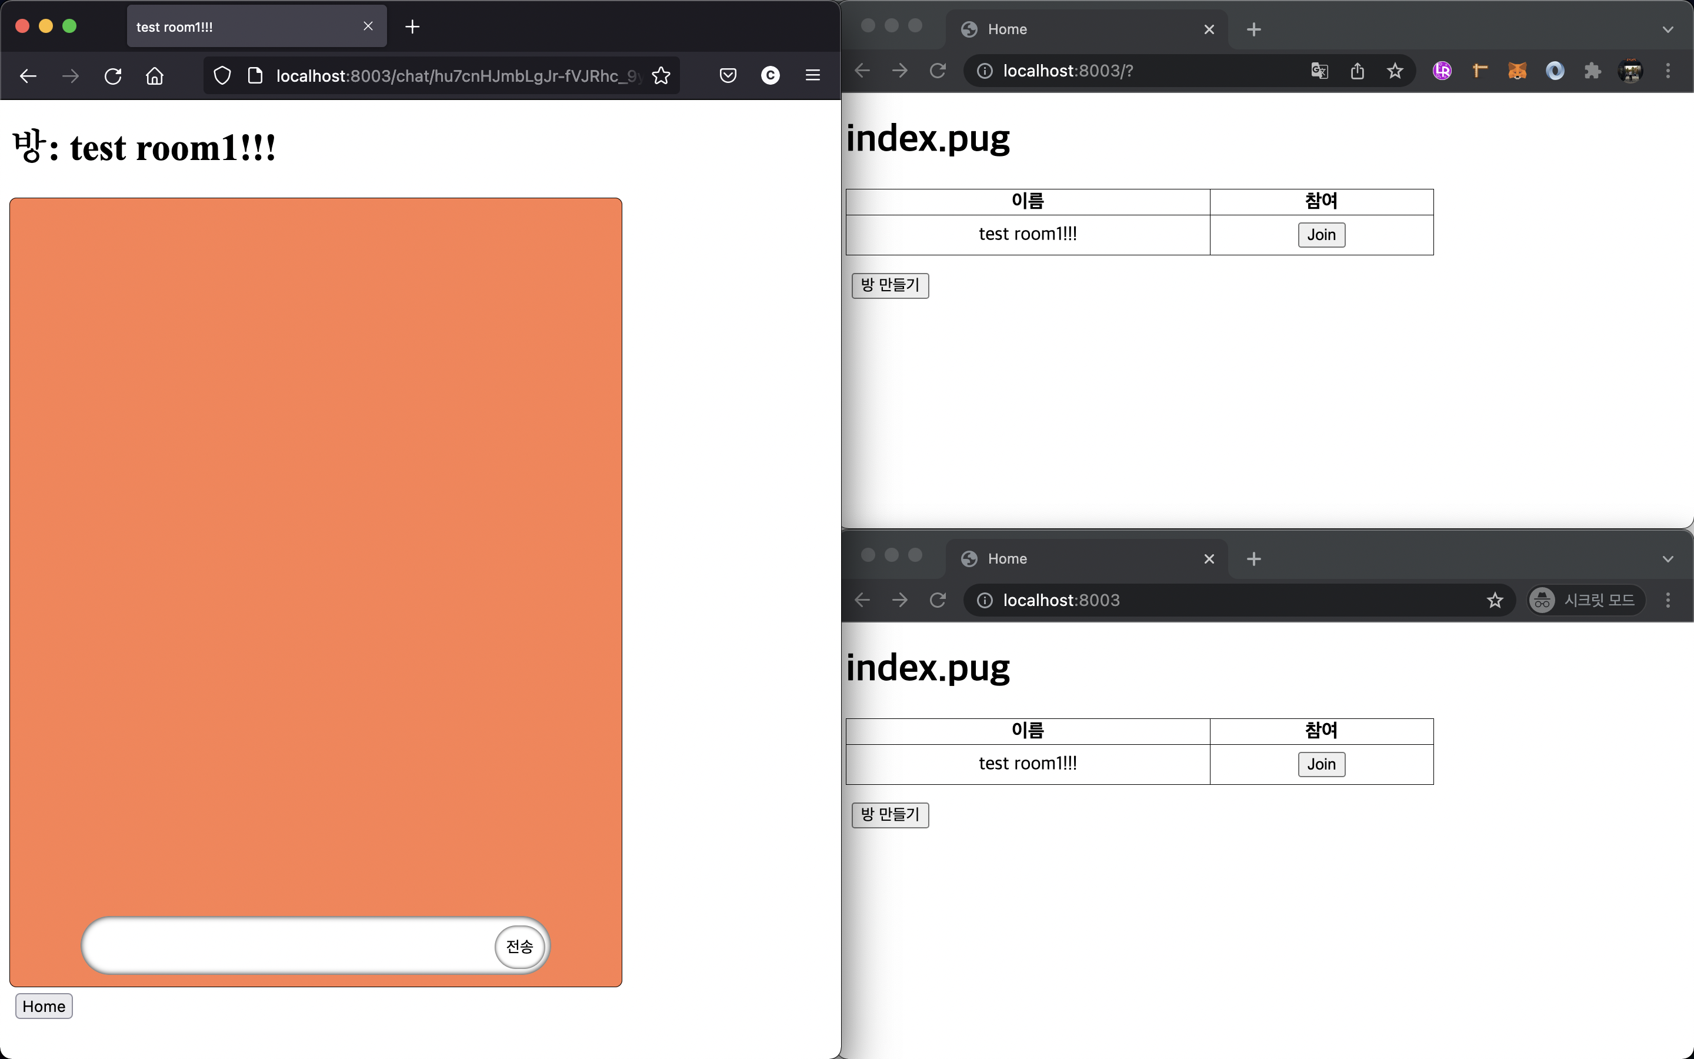This screenshot has height=1059, width=1694.
Task: Click share icon in upper Chrome address bar
Action: 1358,71
